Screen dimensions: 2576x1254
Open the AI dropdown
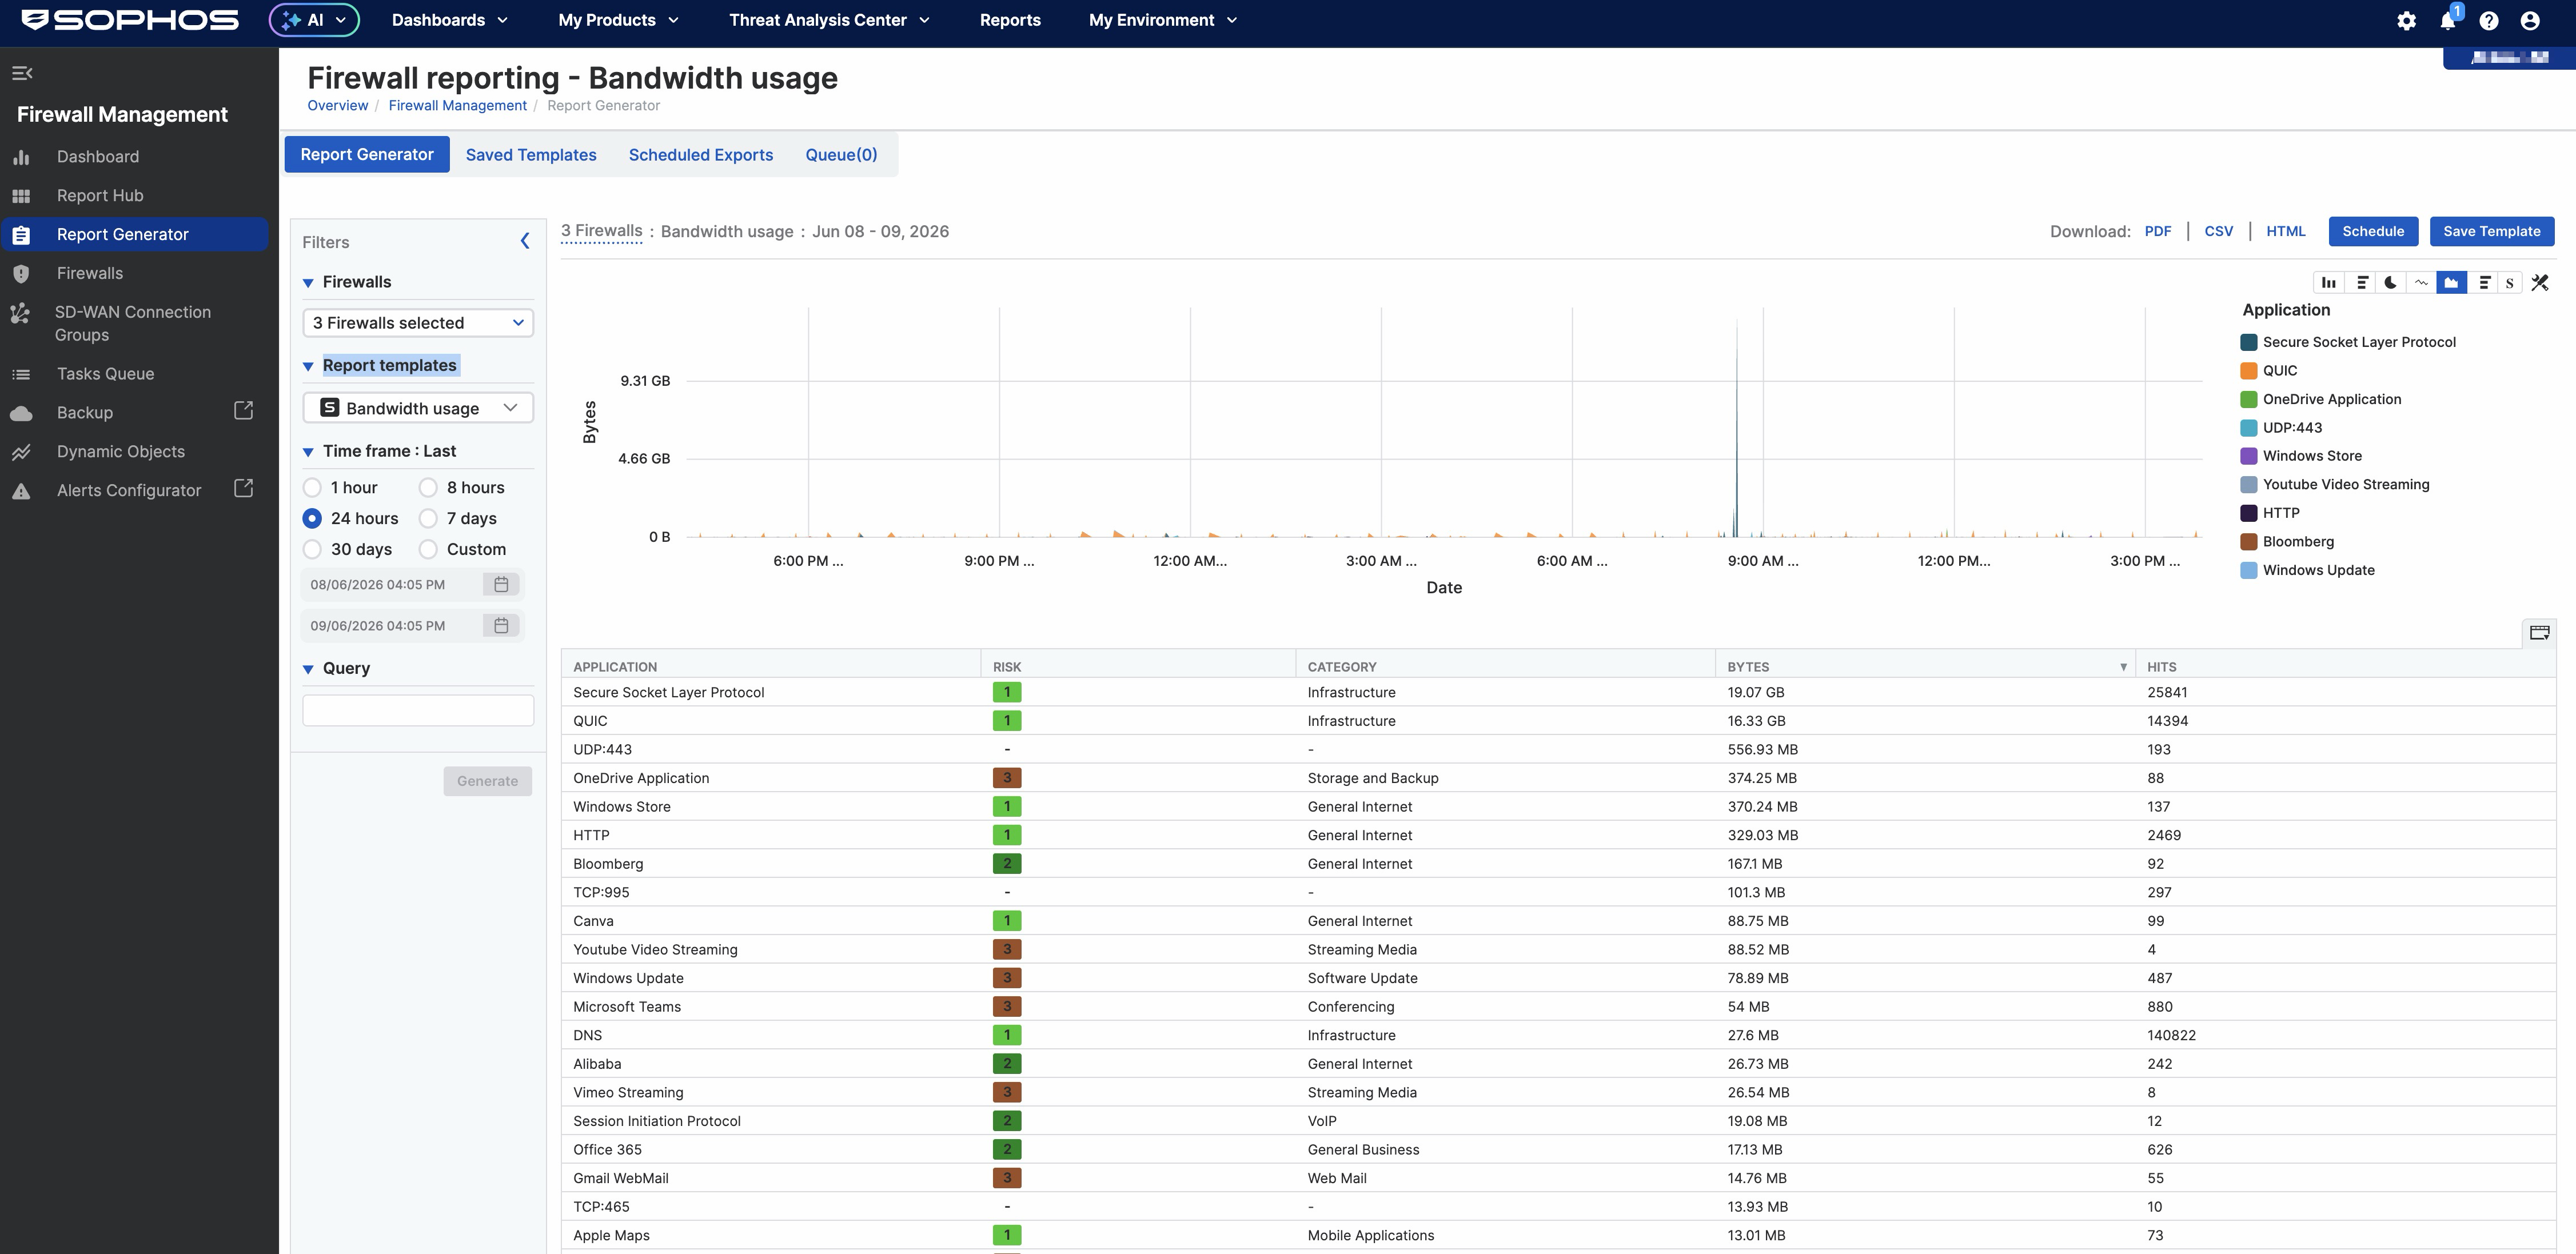314,20
